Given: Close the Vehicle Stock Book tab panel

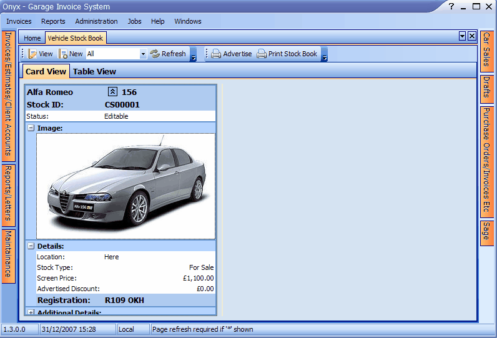Looking at the screenshot, I should pyautogui.click(x=472, y=36).
